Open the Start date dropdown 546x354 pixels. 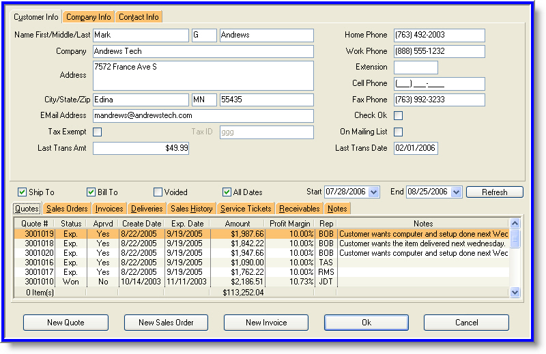[373, 192]
